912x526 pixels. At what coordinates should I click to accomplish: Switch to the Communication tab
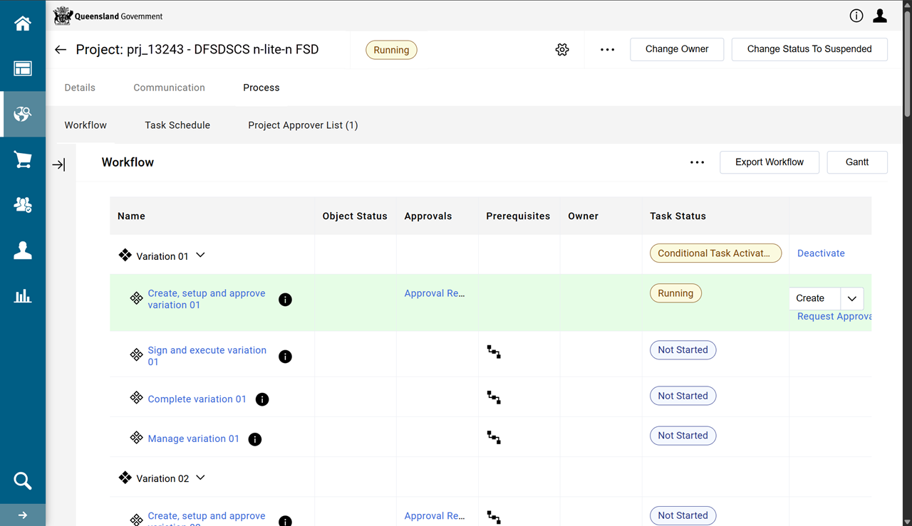169,88
